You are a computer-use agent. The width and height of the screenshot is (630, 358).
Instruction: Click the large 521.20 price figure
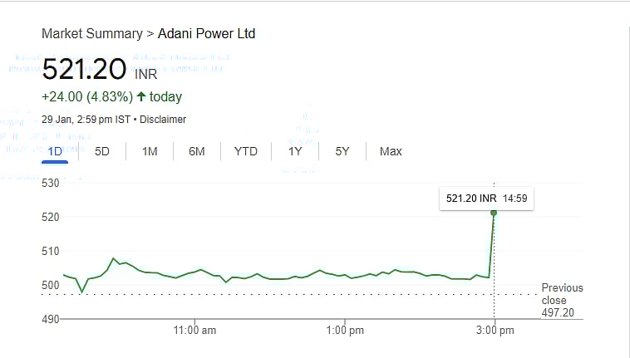[x=84, y=69]
